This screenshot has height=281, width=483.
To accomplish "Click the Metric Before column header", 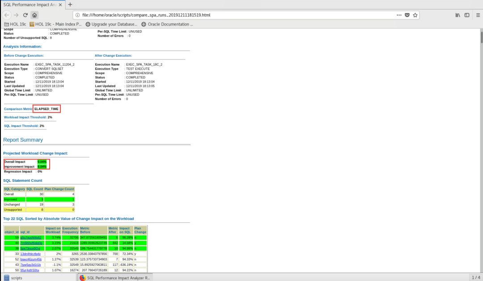I will coord(93,230).
